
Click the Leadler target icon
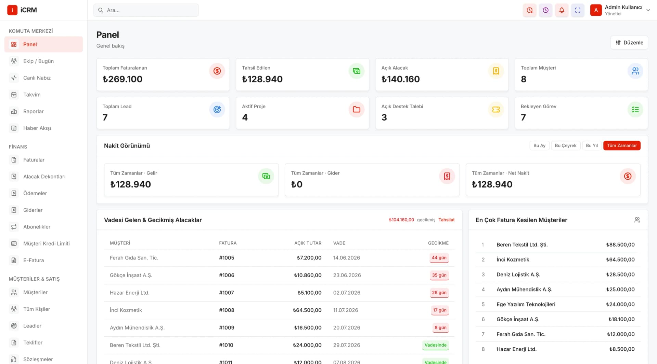[14, 326]
